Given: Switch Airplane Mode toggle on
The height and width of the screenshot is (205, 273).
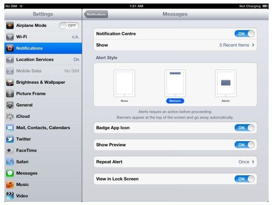Looking at the screenshot, I should point(69,26).
